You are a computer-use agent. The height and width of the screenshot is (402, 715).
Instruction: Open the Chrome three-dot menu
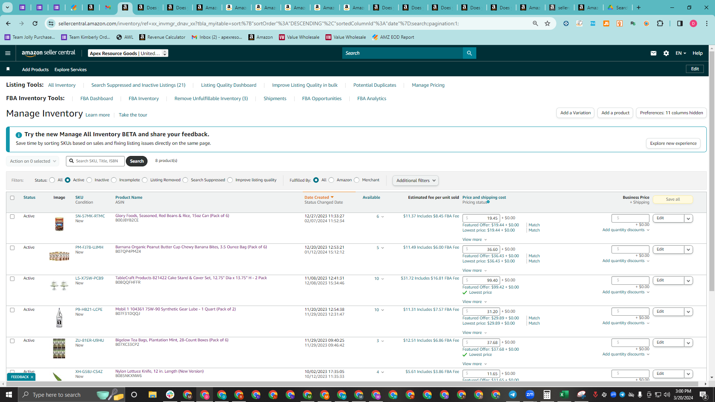[707, 23]
